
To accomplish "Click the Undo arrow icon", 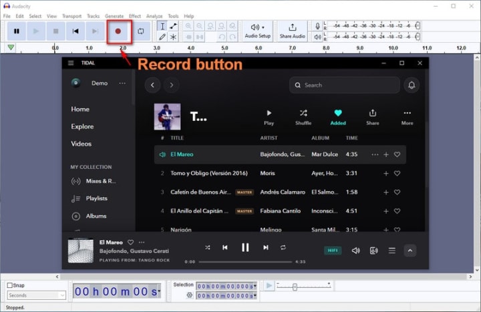I will click(x=222, y=37).
